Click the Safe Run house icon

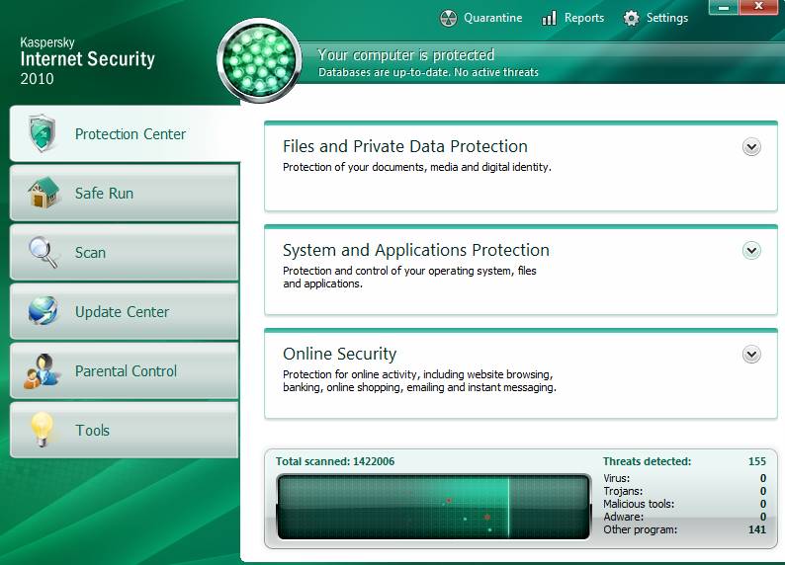pos(44,193)
